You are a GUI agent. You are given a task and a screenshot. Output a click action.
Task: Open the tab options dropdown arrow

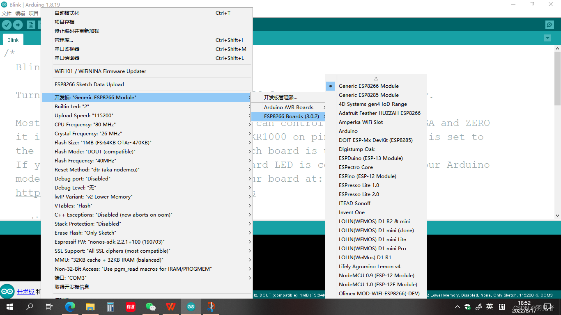(547, 38)
